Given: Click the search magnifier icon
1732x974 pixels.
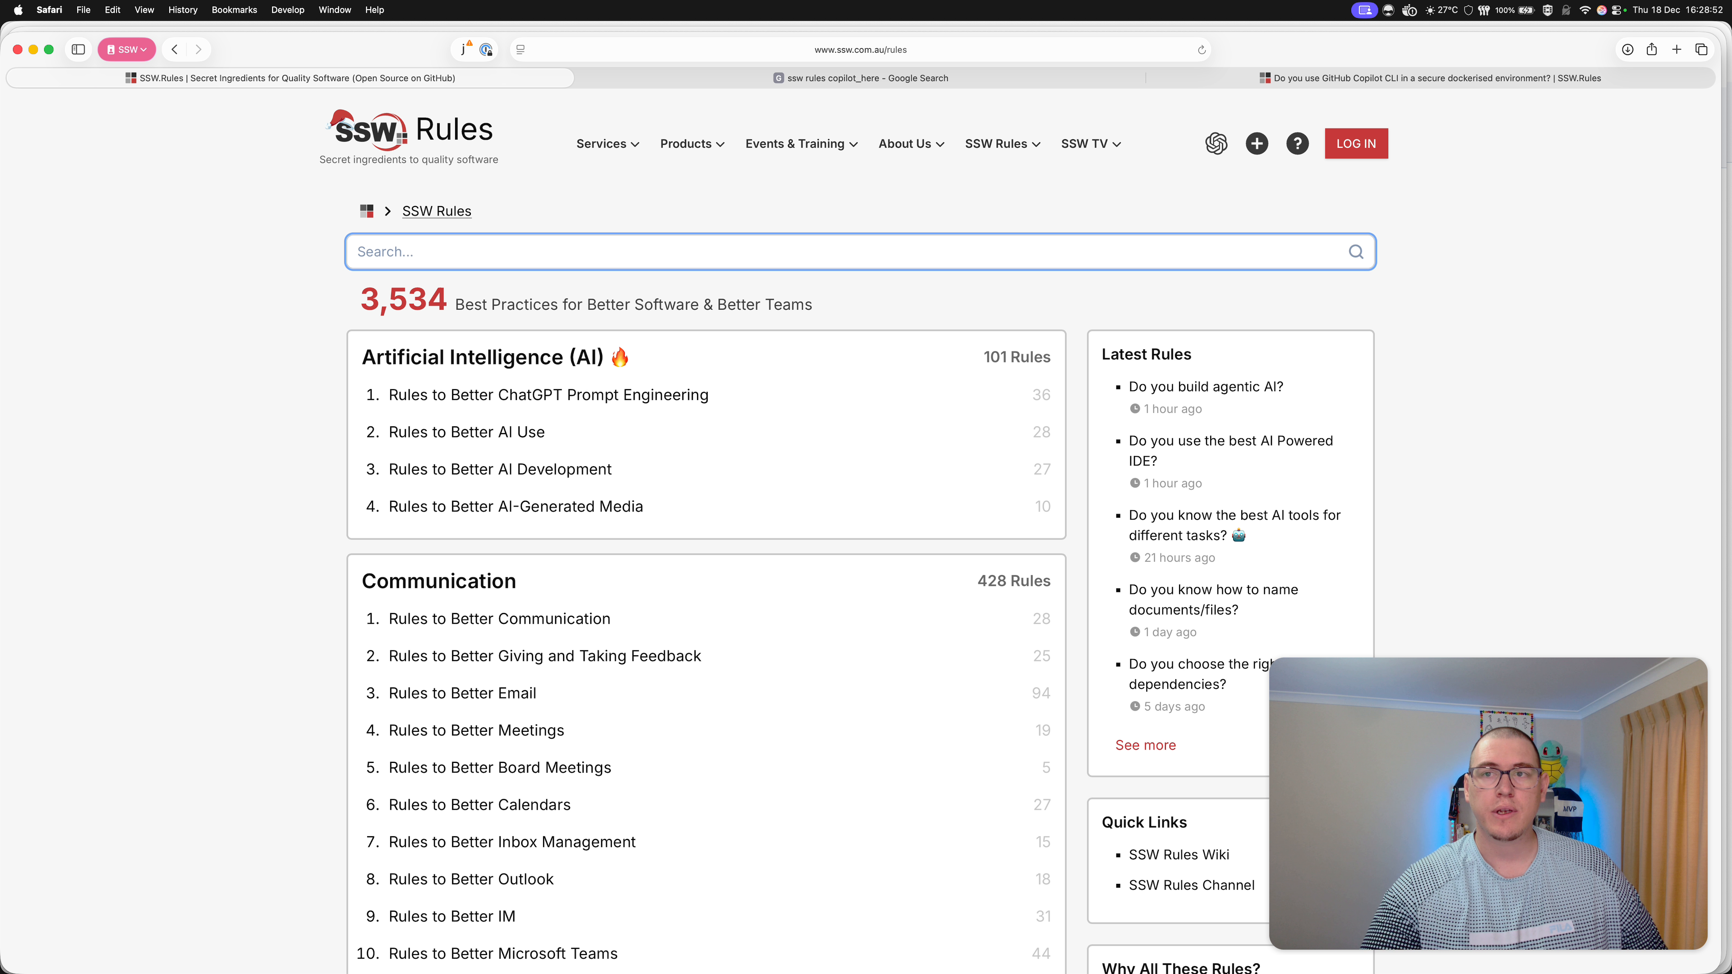Looking at the screenshot, I should click(1355, 252).
